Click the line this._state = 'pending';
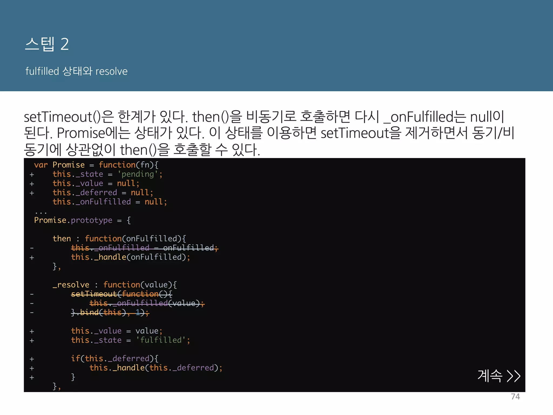Screen dimensions: 553x415 (107, 174)
